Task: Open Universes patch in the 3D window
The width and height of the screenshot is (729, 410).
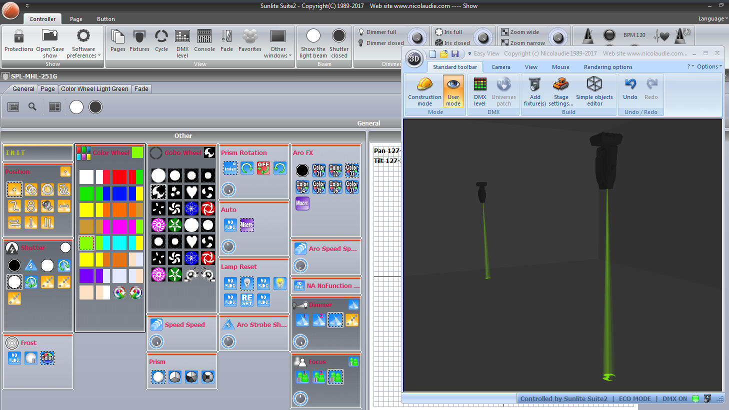Action: [503, 91]
